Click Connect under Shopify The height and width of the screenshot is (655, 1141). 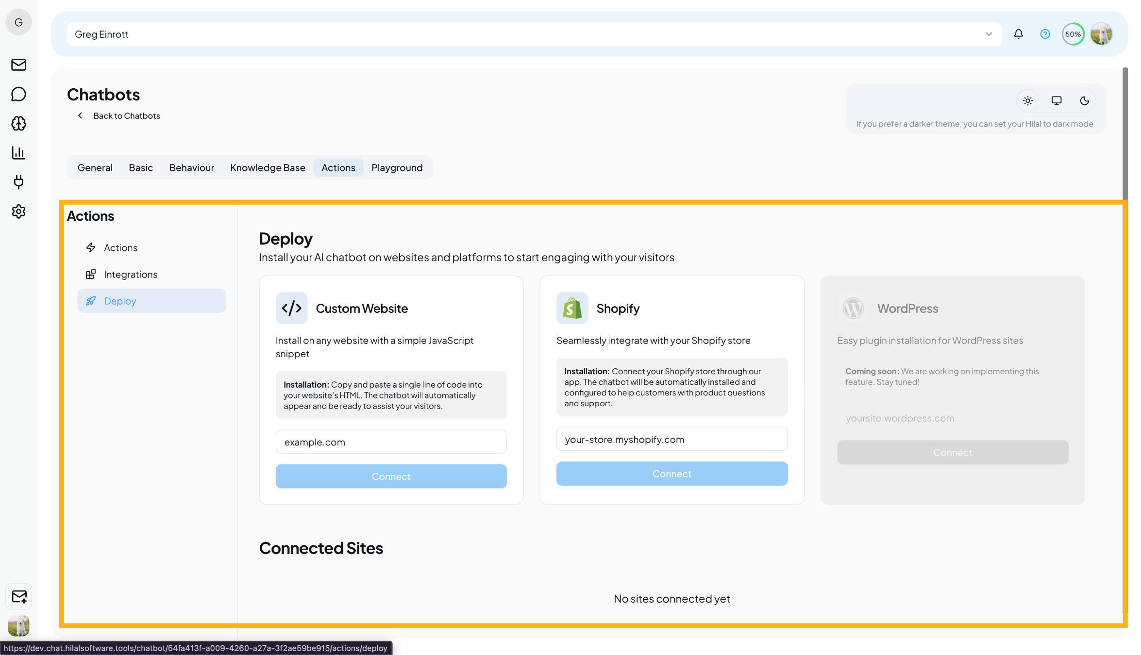[671, 474]
